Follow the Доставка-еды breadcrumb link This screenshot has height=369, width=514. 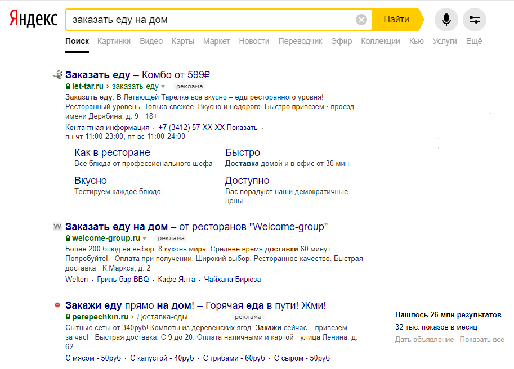(x=162, y=317)
